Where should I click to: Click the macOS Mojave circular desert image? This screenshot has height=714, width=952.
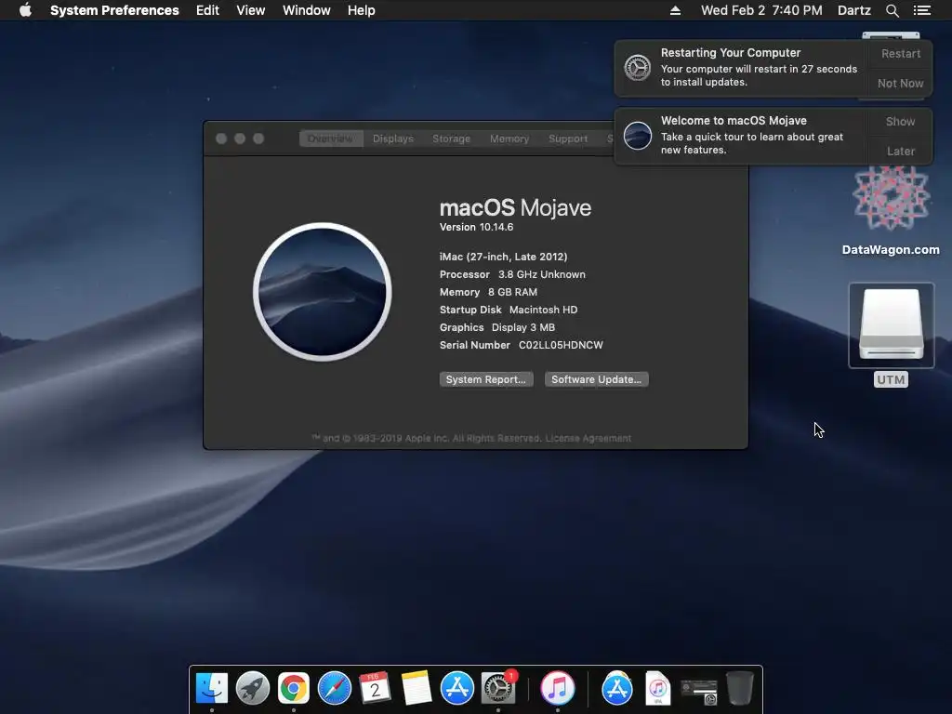[x=323, y=291]
